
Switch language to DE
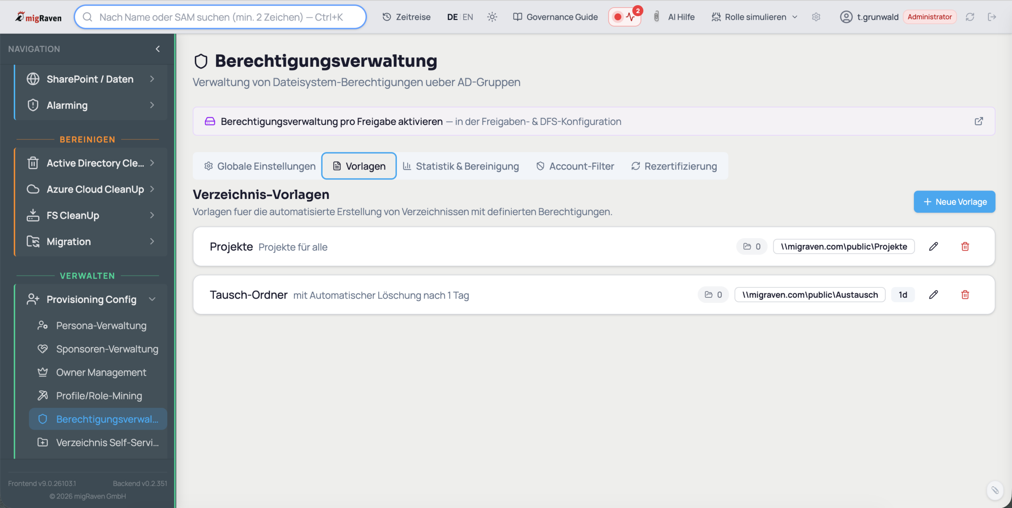[452, 17]
